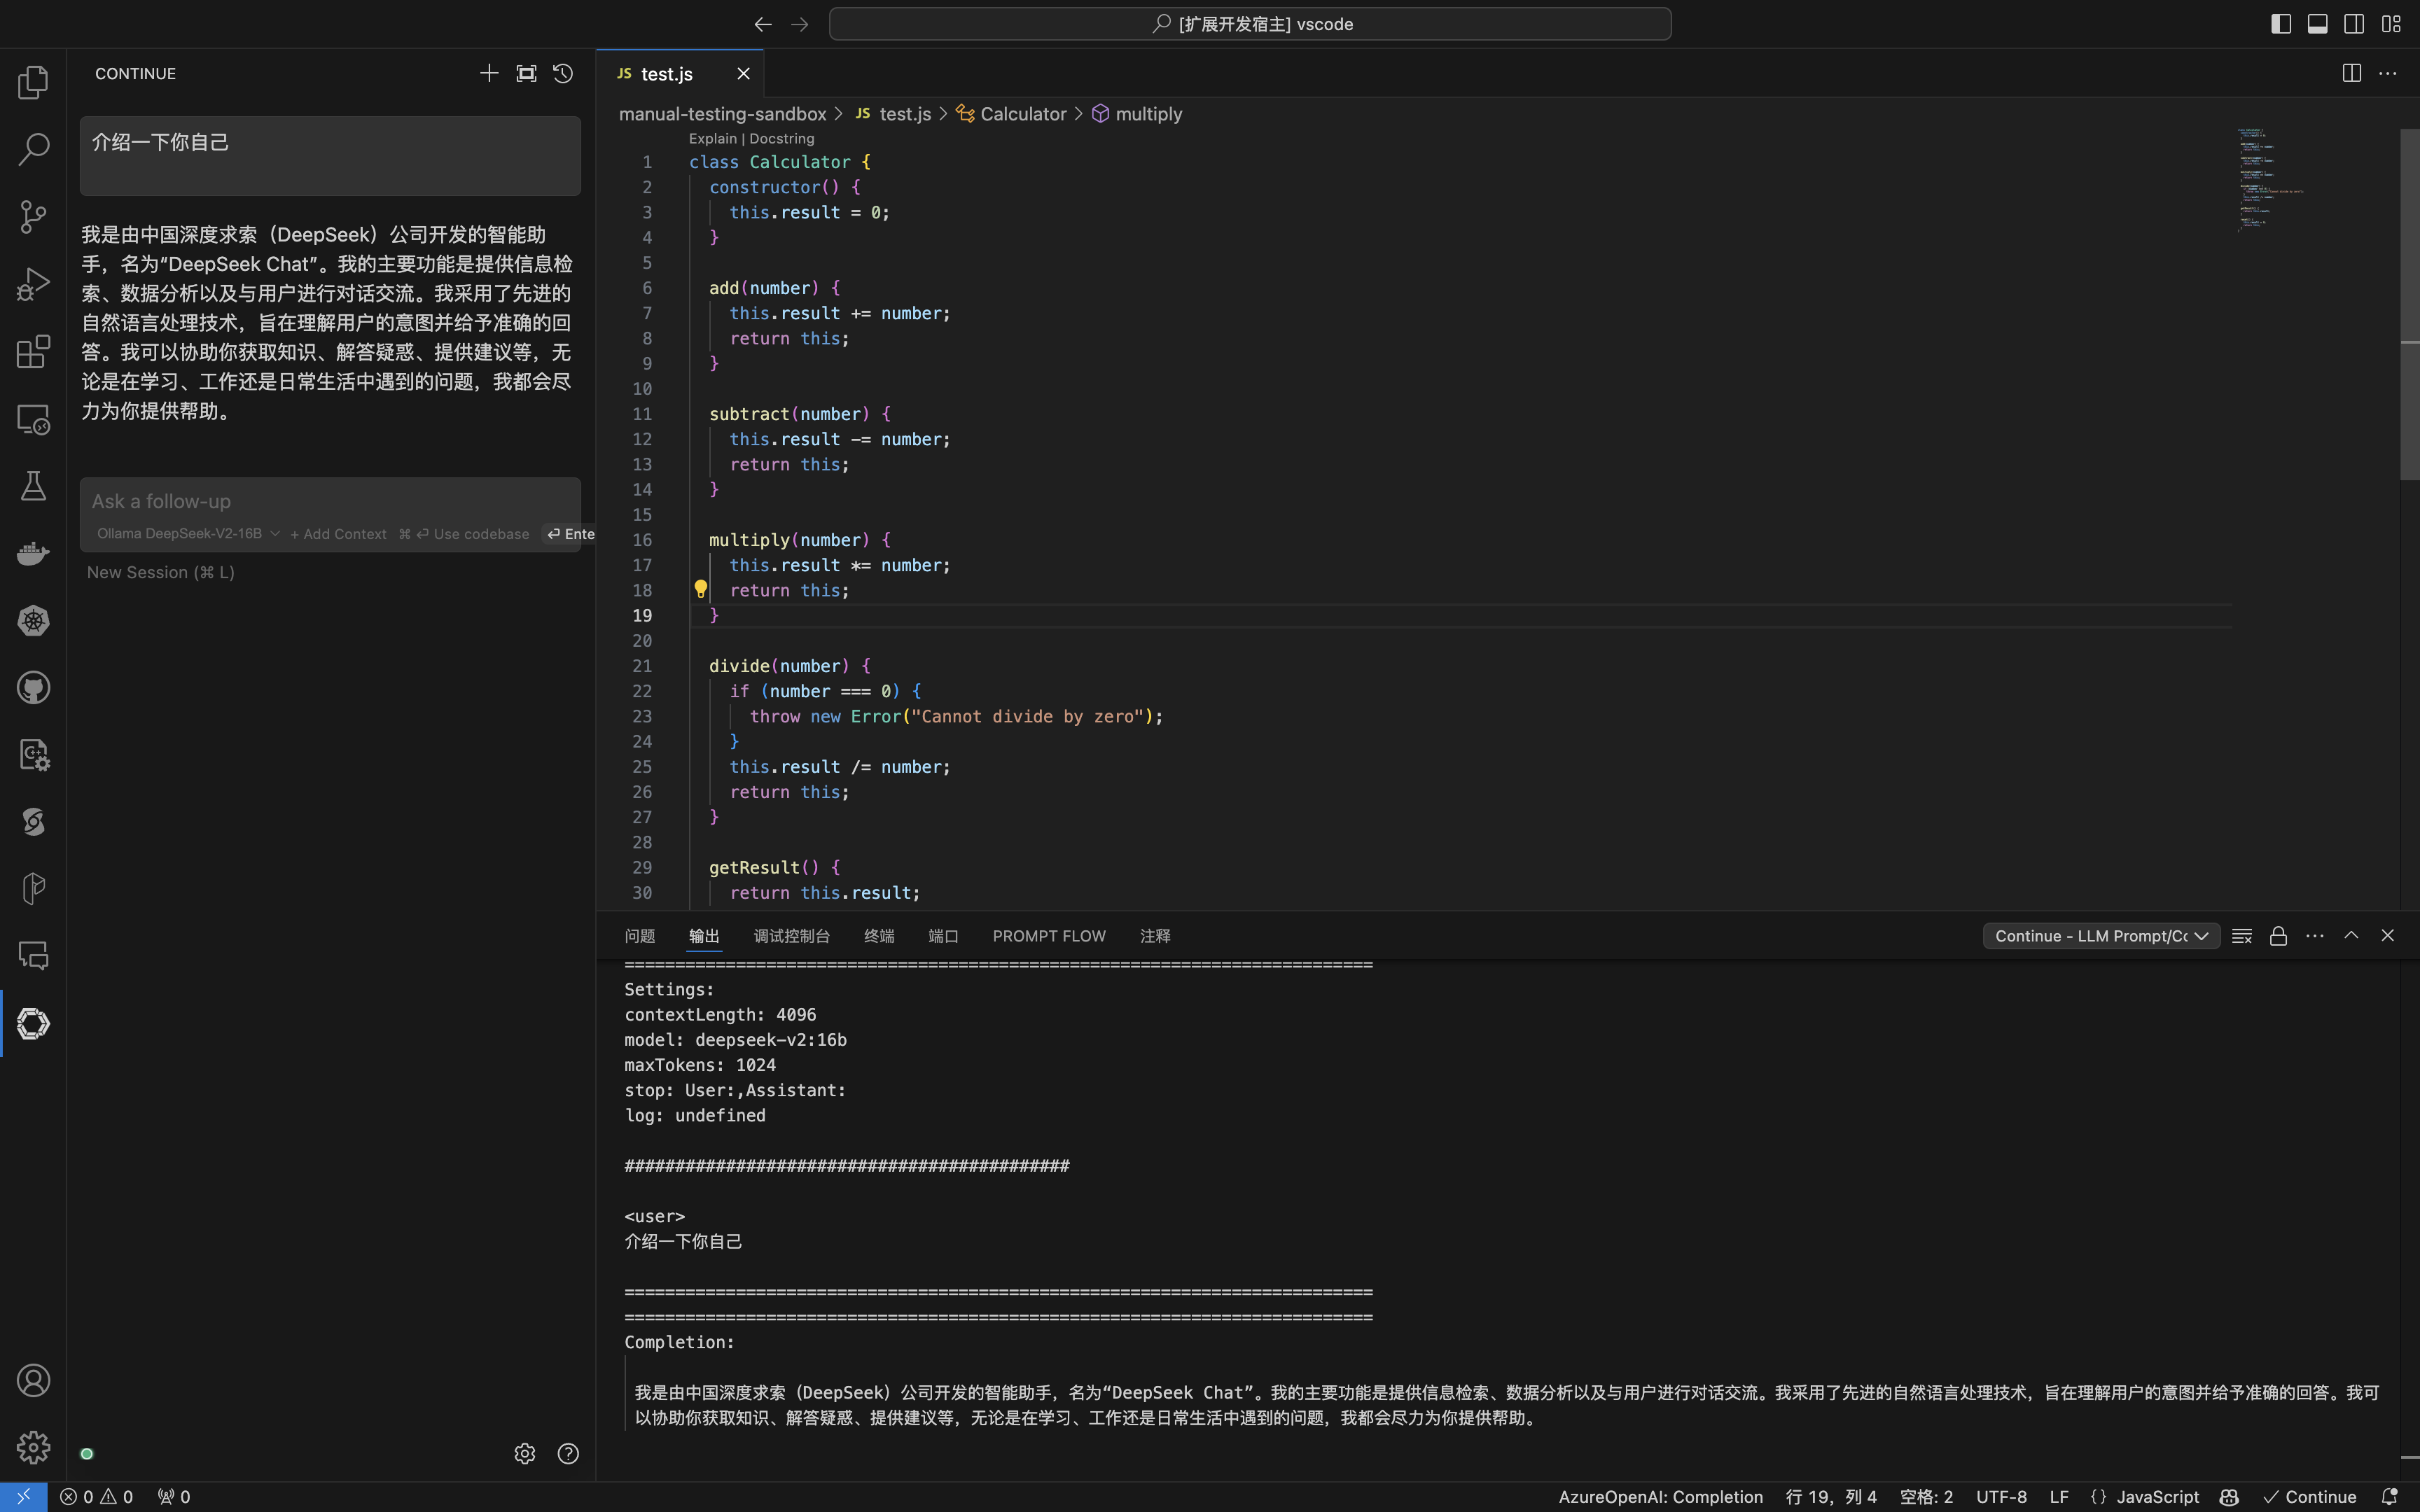The width and height of the screenshot is (2420, 1512).
Task: Start a new Continue session with plus icon
Action: [489, 74]
